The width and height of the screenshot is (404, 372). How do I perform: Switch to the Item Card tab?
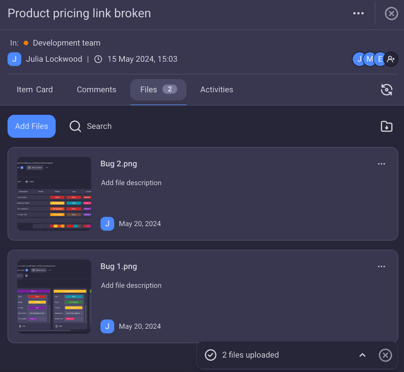coord(35,89)
